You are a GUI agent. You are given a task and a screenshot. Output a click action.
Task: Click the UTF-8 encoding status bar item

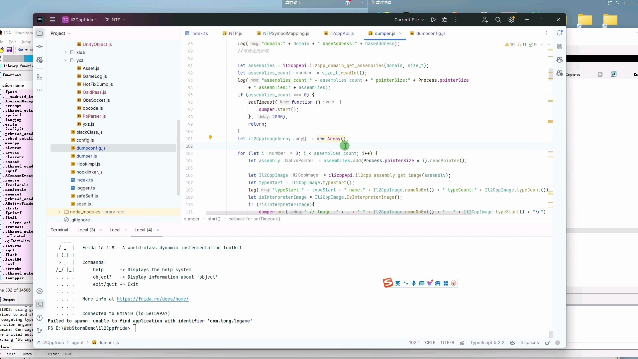(x=447, y=342)
